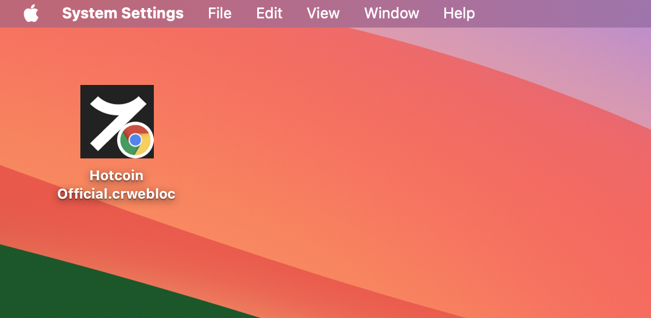Click the "Hotcoin" filename first line
Screen dimensions: 651x318
pos(117,176)
